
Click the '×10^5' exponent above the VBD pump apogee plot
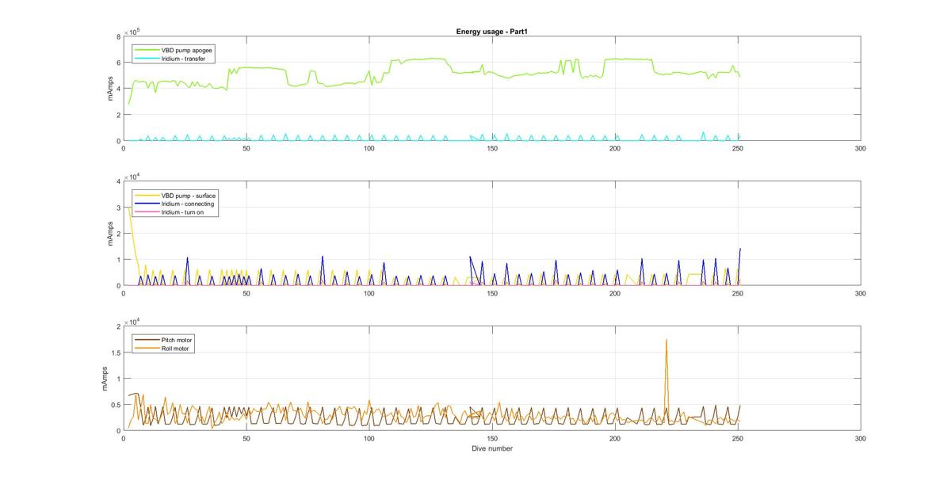pyautogui.click(x=132, y=32)
